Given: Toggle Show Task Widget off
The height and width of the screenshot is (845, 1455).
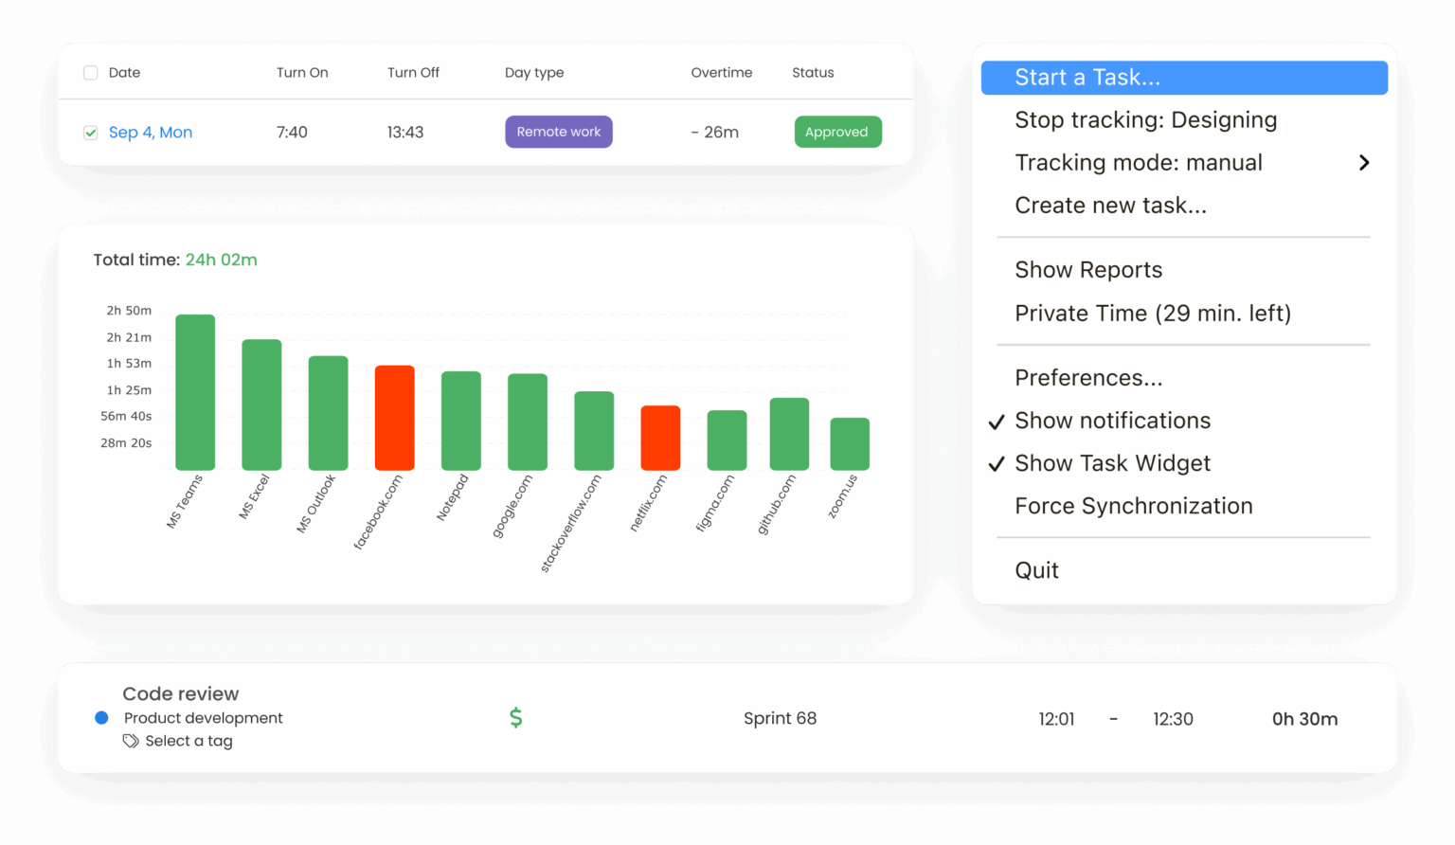Looking at the screenshot, I should (1112, 463).
